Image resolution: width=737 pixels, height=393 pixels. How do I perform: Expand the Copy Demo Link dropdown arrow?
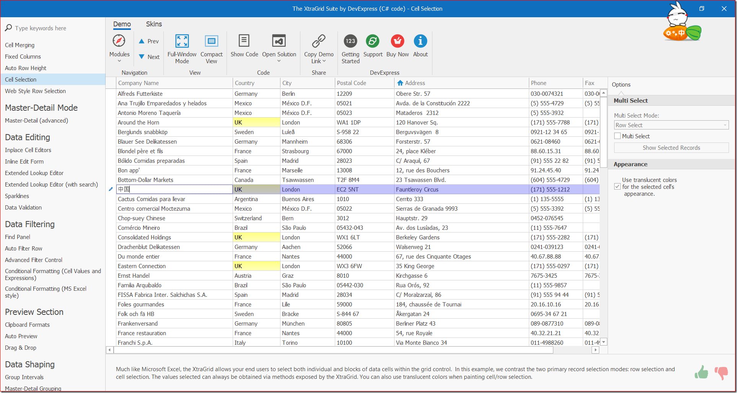click(x=324, y=61)
